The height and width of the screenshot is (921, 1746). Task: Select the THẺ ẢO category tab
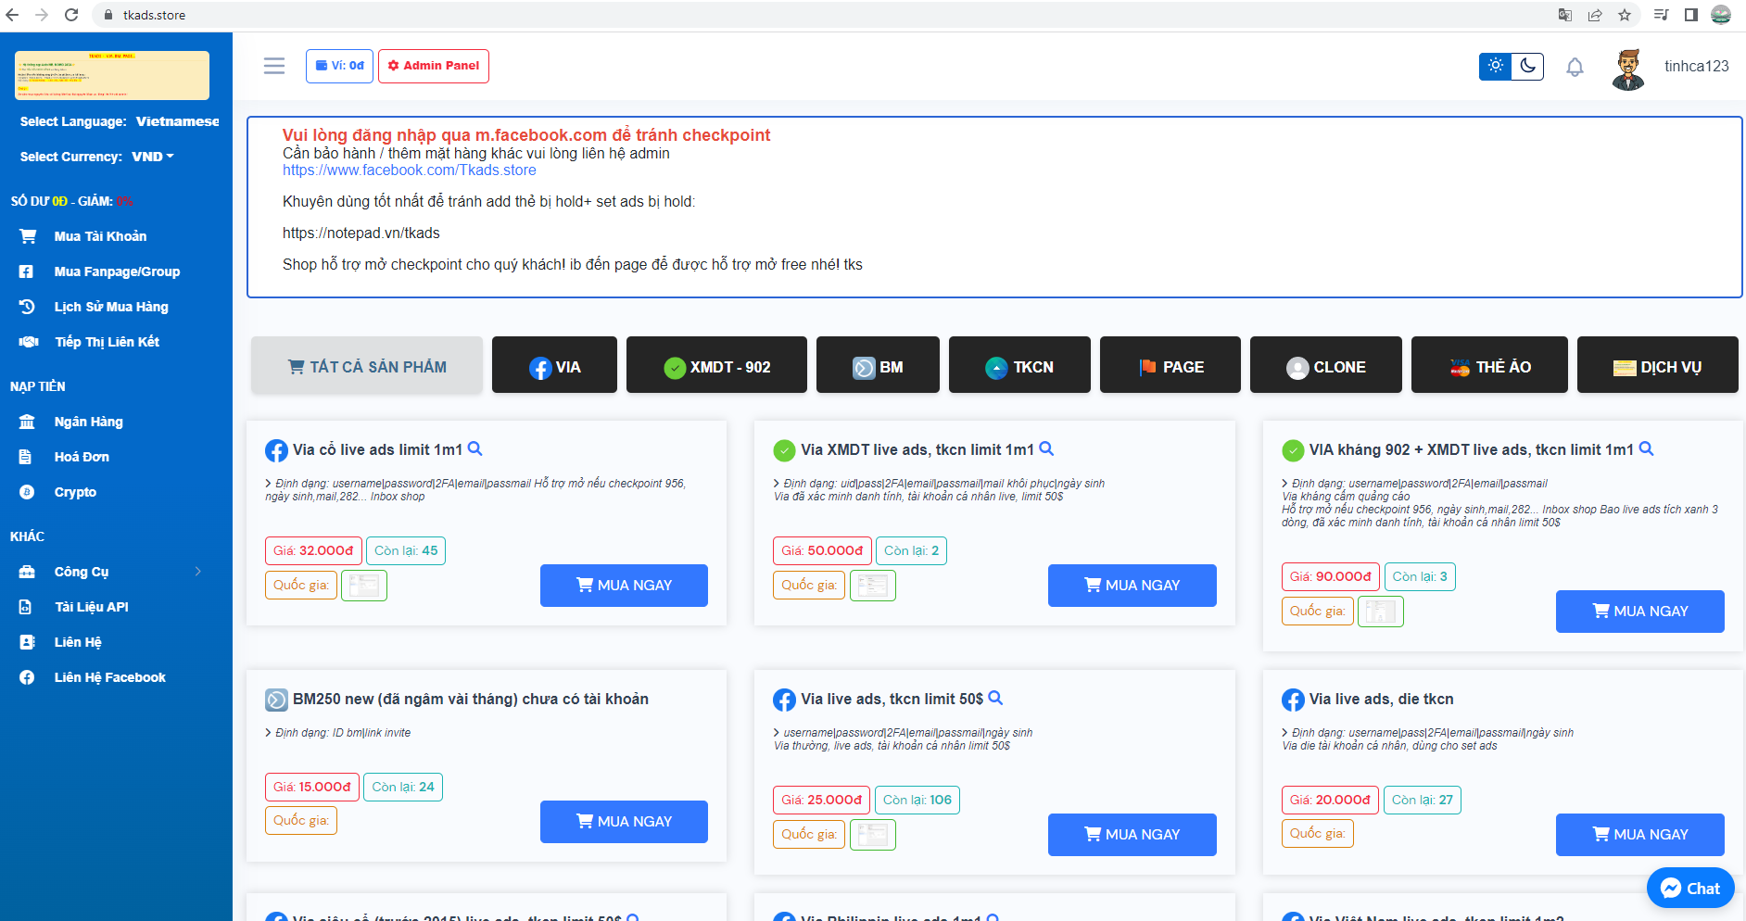click(1489, 365)
